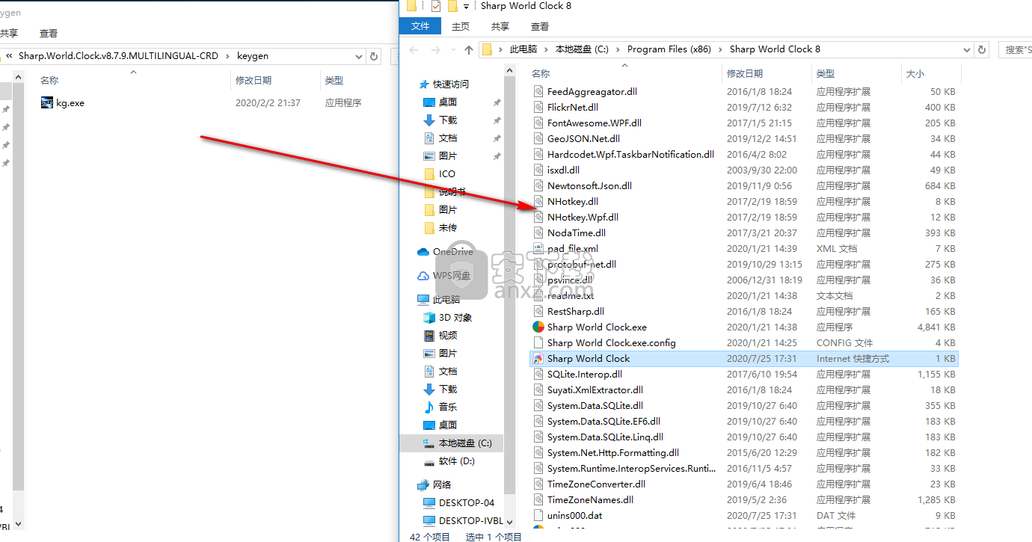Select RestSharp.dll file name
This screenshot has width=1032, height=542.
(x=575, y=312)
